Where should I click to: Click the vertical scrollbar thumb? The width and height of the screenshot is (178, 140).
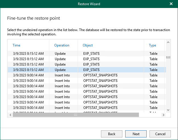pyautogui.click(x=168, y=57)
